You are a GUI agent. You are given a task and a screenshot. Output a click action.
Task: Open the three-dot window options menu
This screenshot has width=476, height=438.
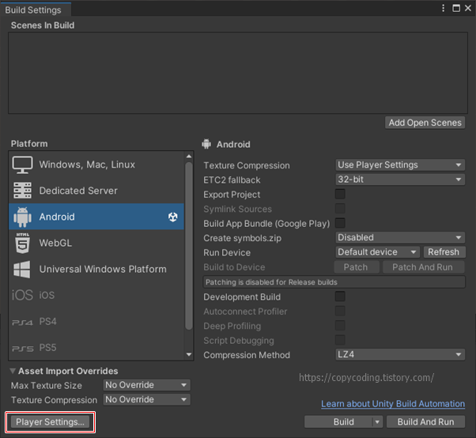444,8
